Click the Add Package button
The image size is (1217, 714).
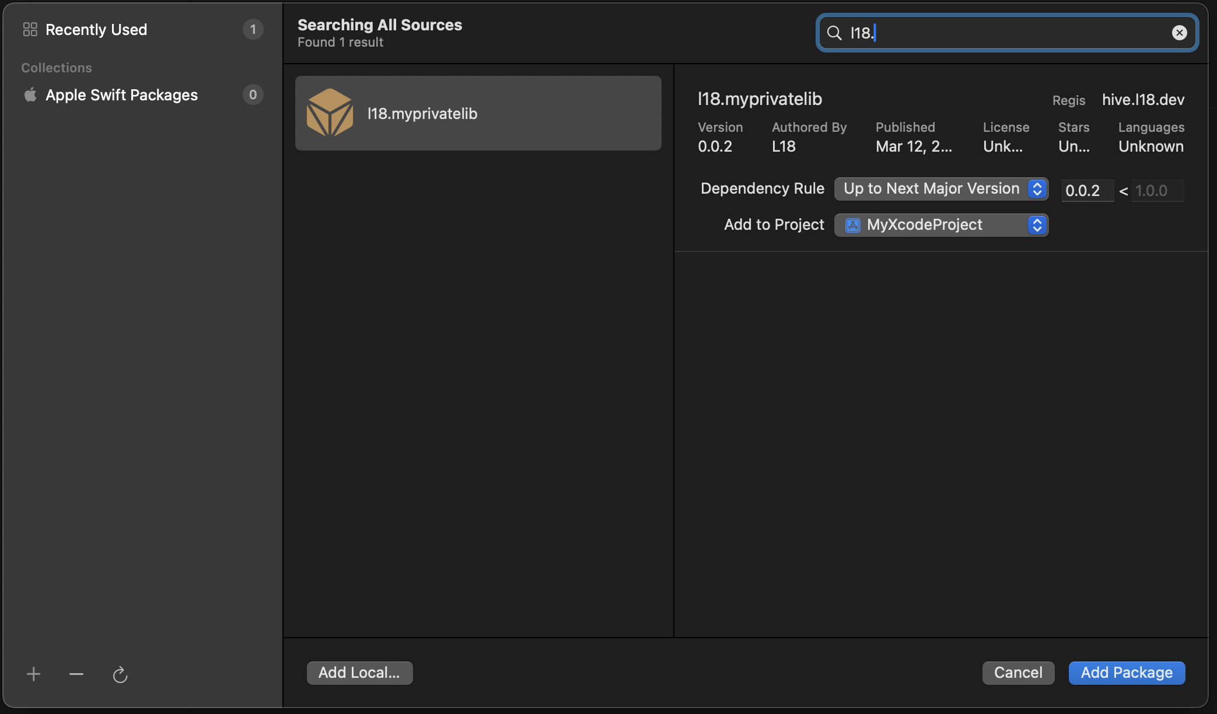[1127, 673]
